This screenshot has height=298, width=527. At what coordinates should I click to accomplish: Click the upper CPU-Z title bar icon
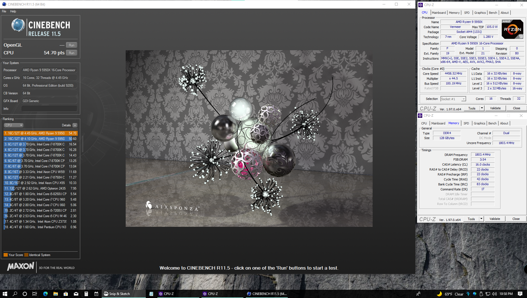421,5
